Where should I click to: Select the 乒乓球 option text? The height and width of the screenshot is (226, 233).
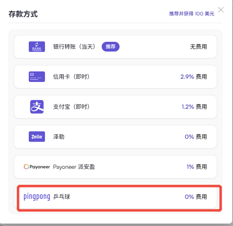pyautogui.click(x=62, y=197)
